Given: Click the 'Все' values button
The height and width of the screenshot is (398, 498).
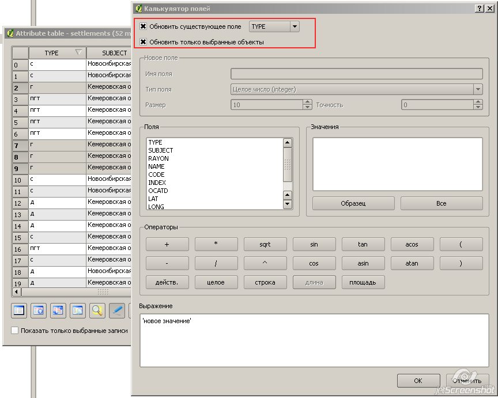Looking at the screenshot, I should (442, 203).
